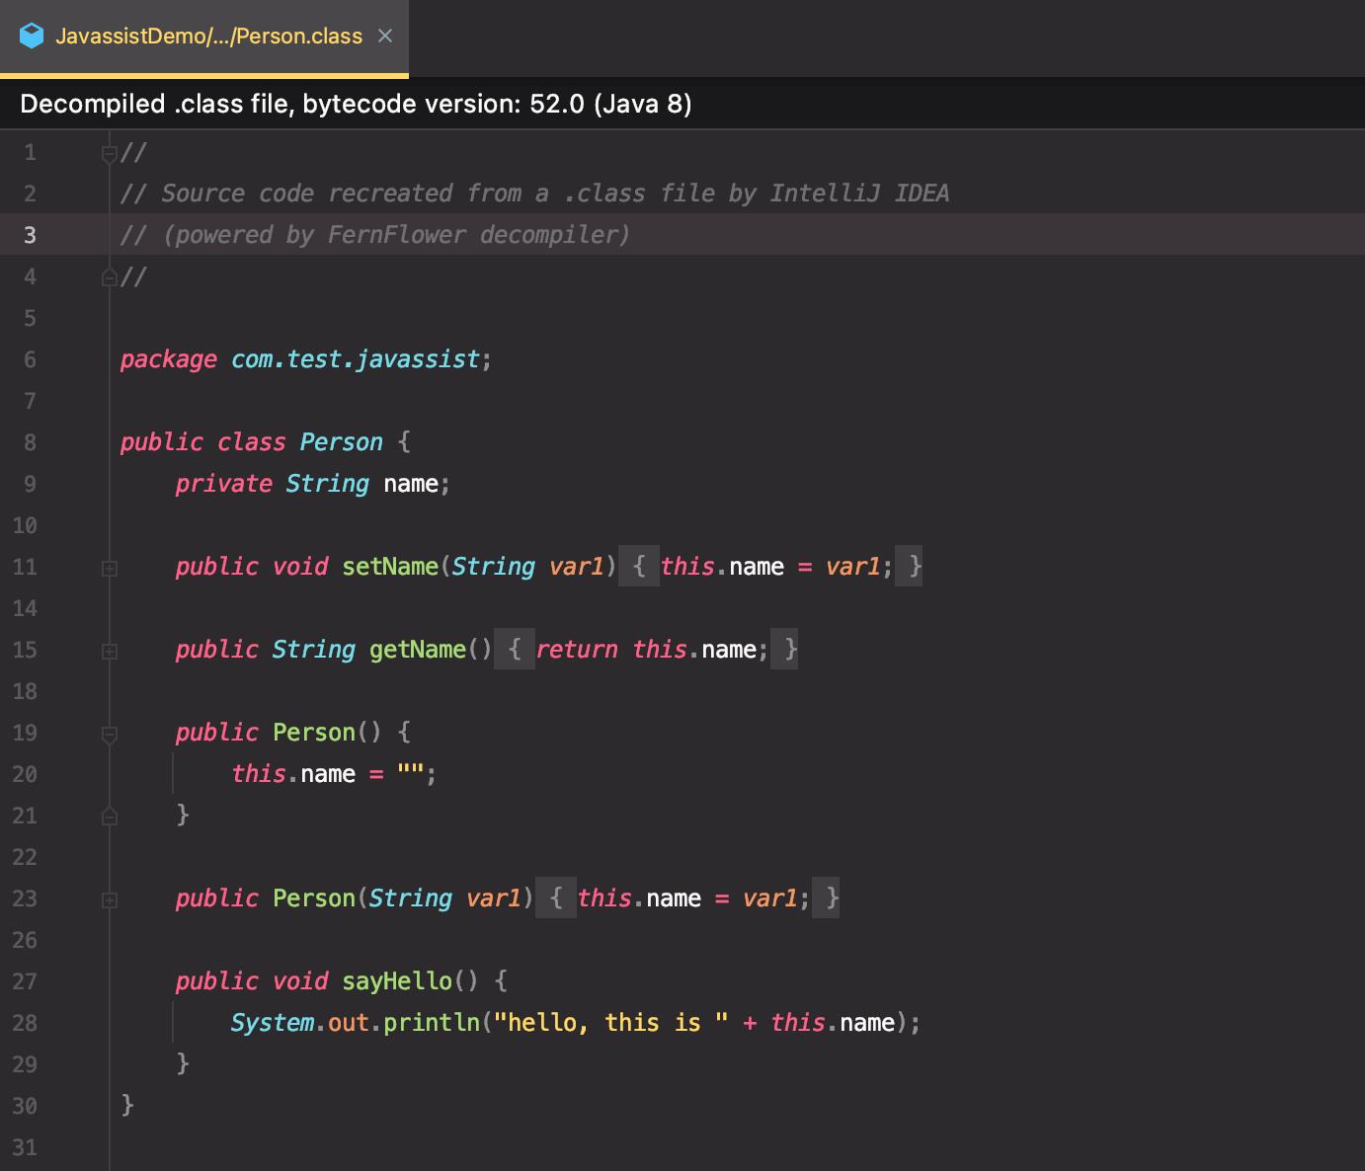Click line number 3 in gutter

30,235
